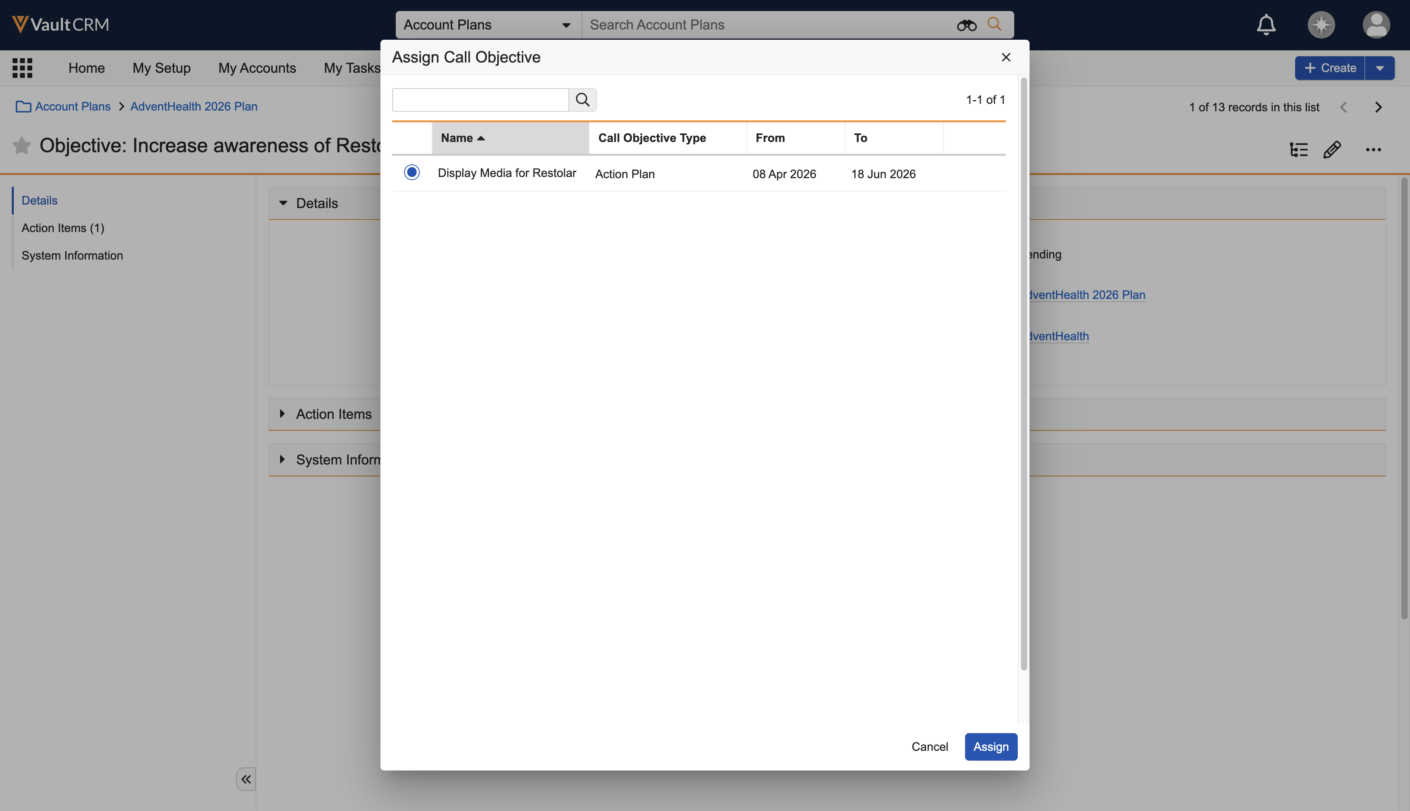
Task: Open the hierarchy view icon
Action: (x=1299, y=149)
